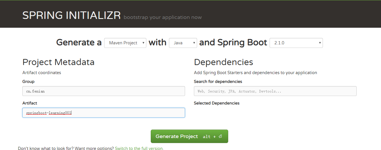
Task: Focus the Group input containing cn.fenian
Action: 104,91
